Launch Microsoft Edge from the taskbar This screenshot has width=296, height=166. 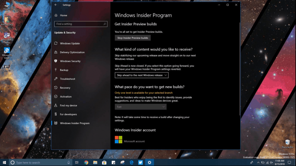[131, 163]
